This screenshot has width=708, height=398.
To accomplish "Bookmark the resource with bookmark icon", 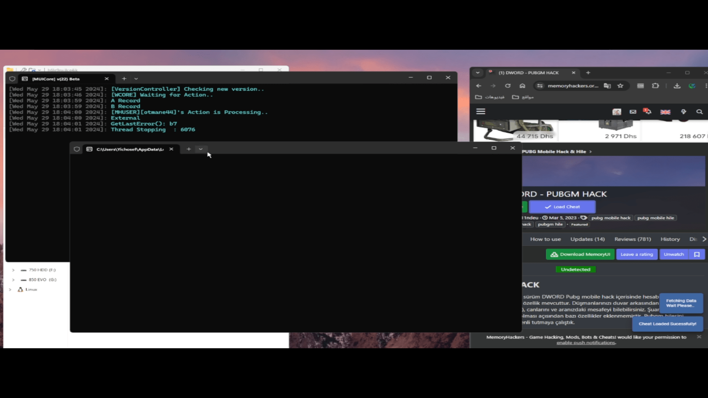I will click(697, 254).
